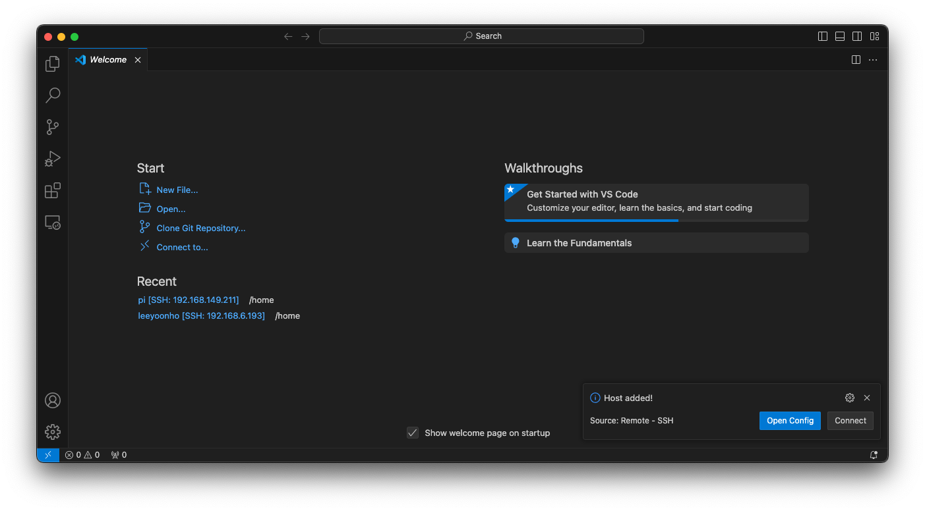The image size is (925, 511).
Task: Open the Run and Debug view
Action: 53,159
